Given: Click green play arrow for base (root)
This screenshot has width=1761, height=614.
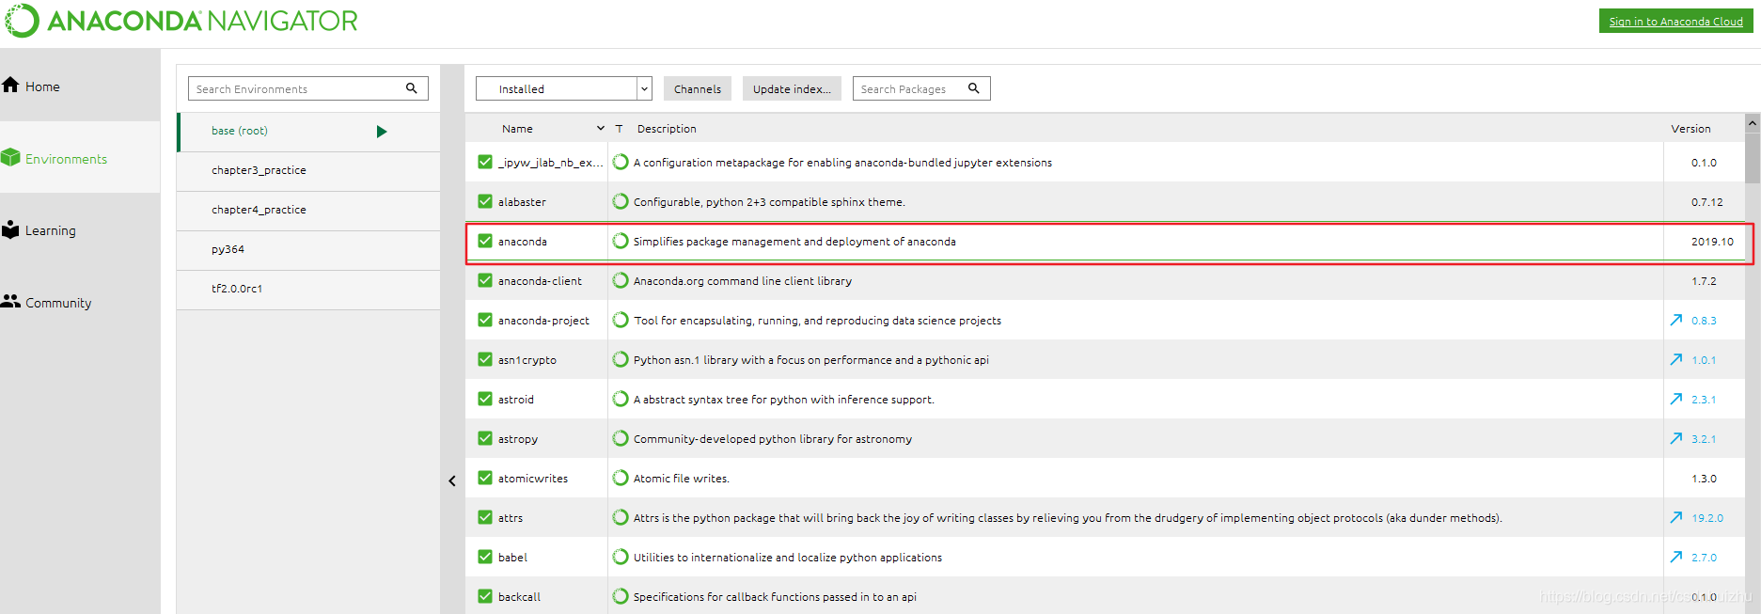Looking at the screenshot, I should 382,132.
